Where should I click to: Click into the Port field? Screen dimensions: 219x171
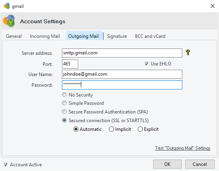[70, 64]
